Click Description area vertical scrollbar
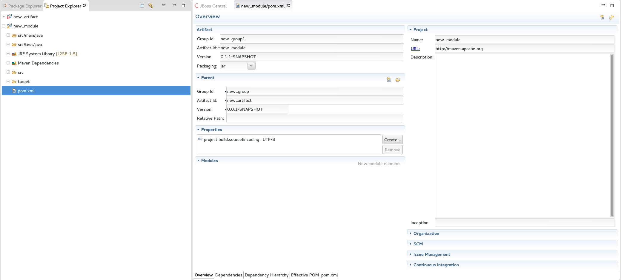621x280 pixels. pyautogui.click(x=612, y=136)
